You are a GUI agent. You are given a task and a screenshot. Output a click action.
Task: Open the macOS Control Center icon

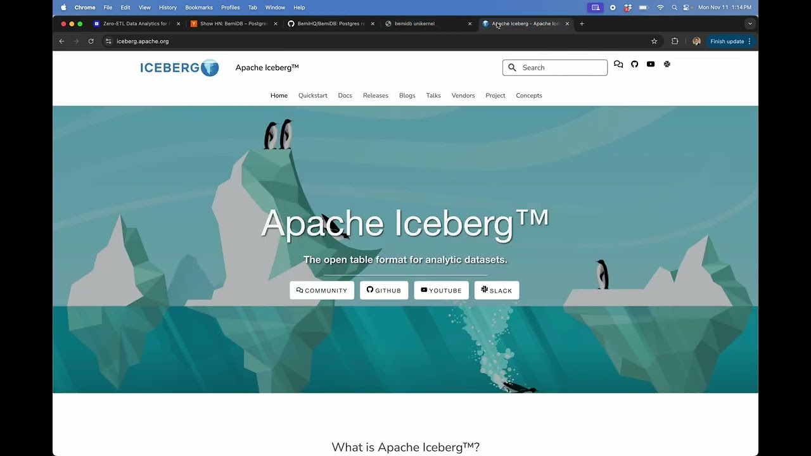(687, 8)
